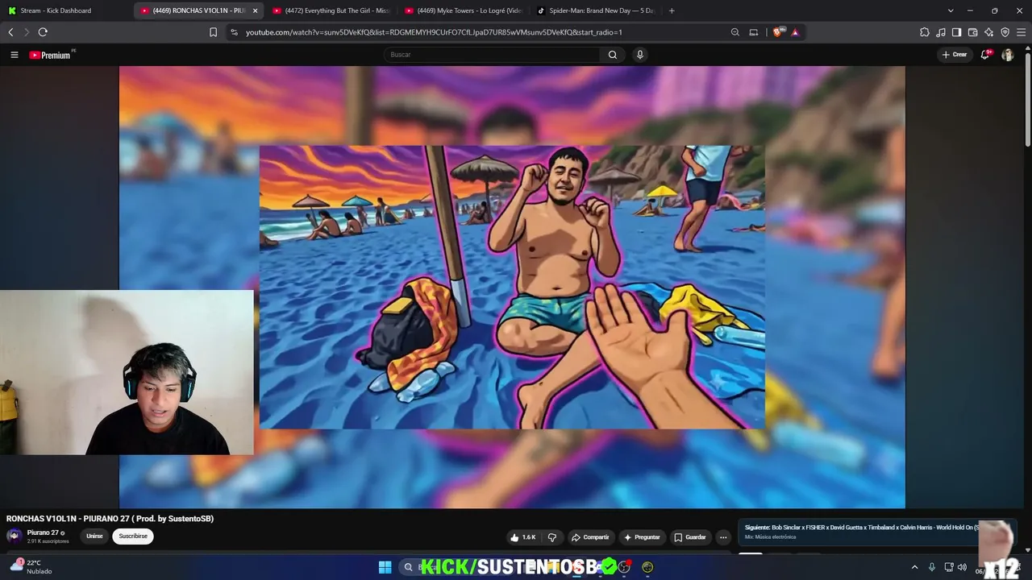
Task: Click the Preguntar button
Action: [642, 537]
